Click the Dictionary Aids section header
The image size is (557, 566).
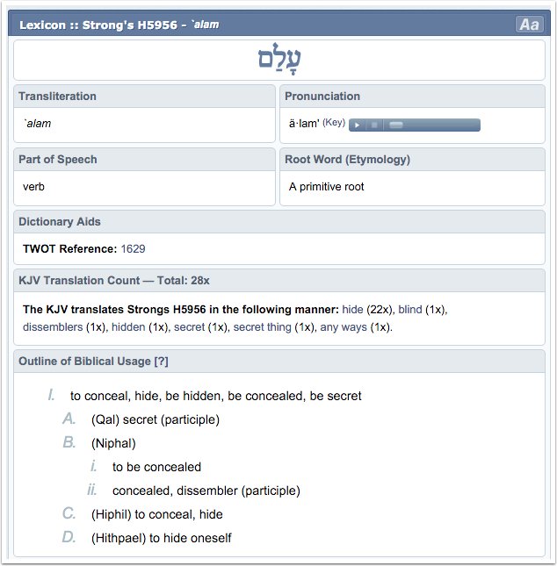click(x=60, y=222)
